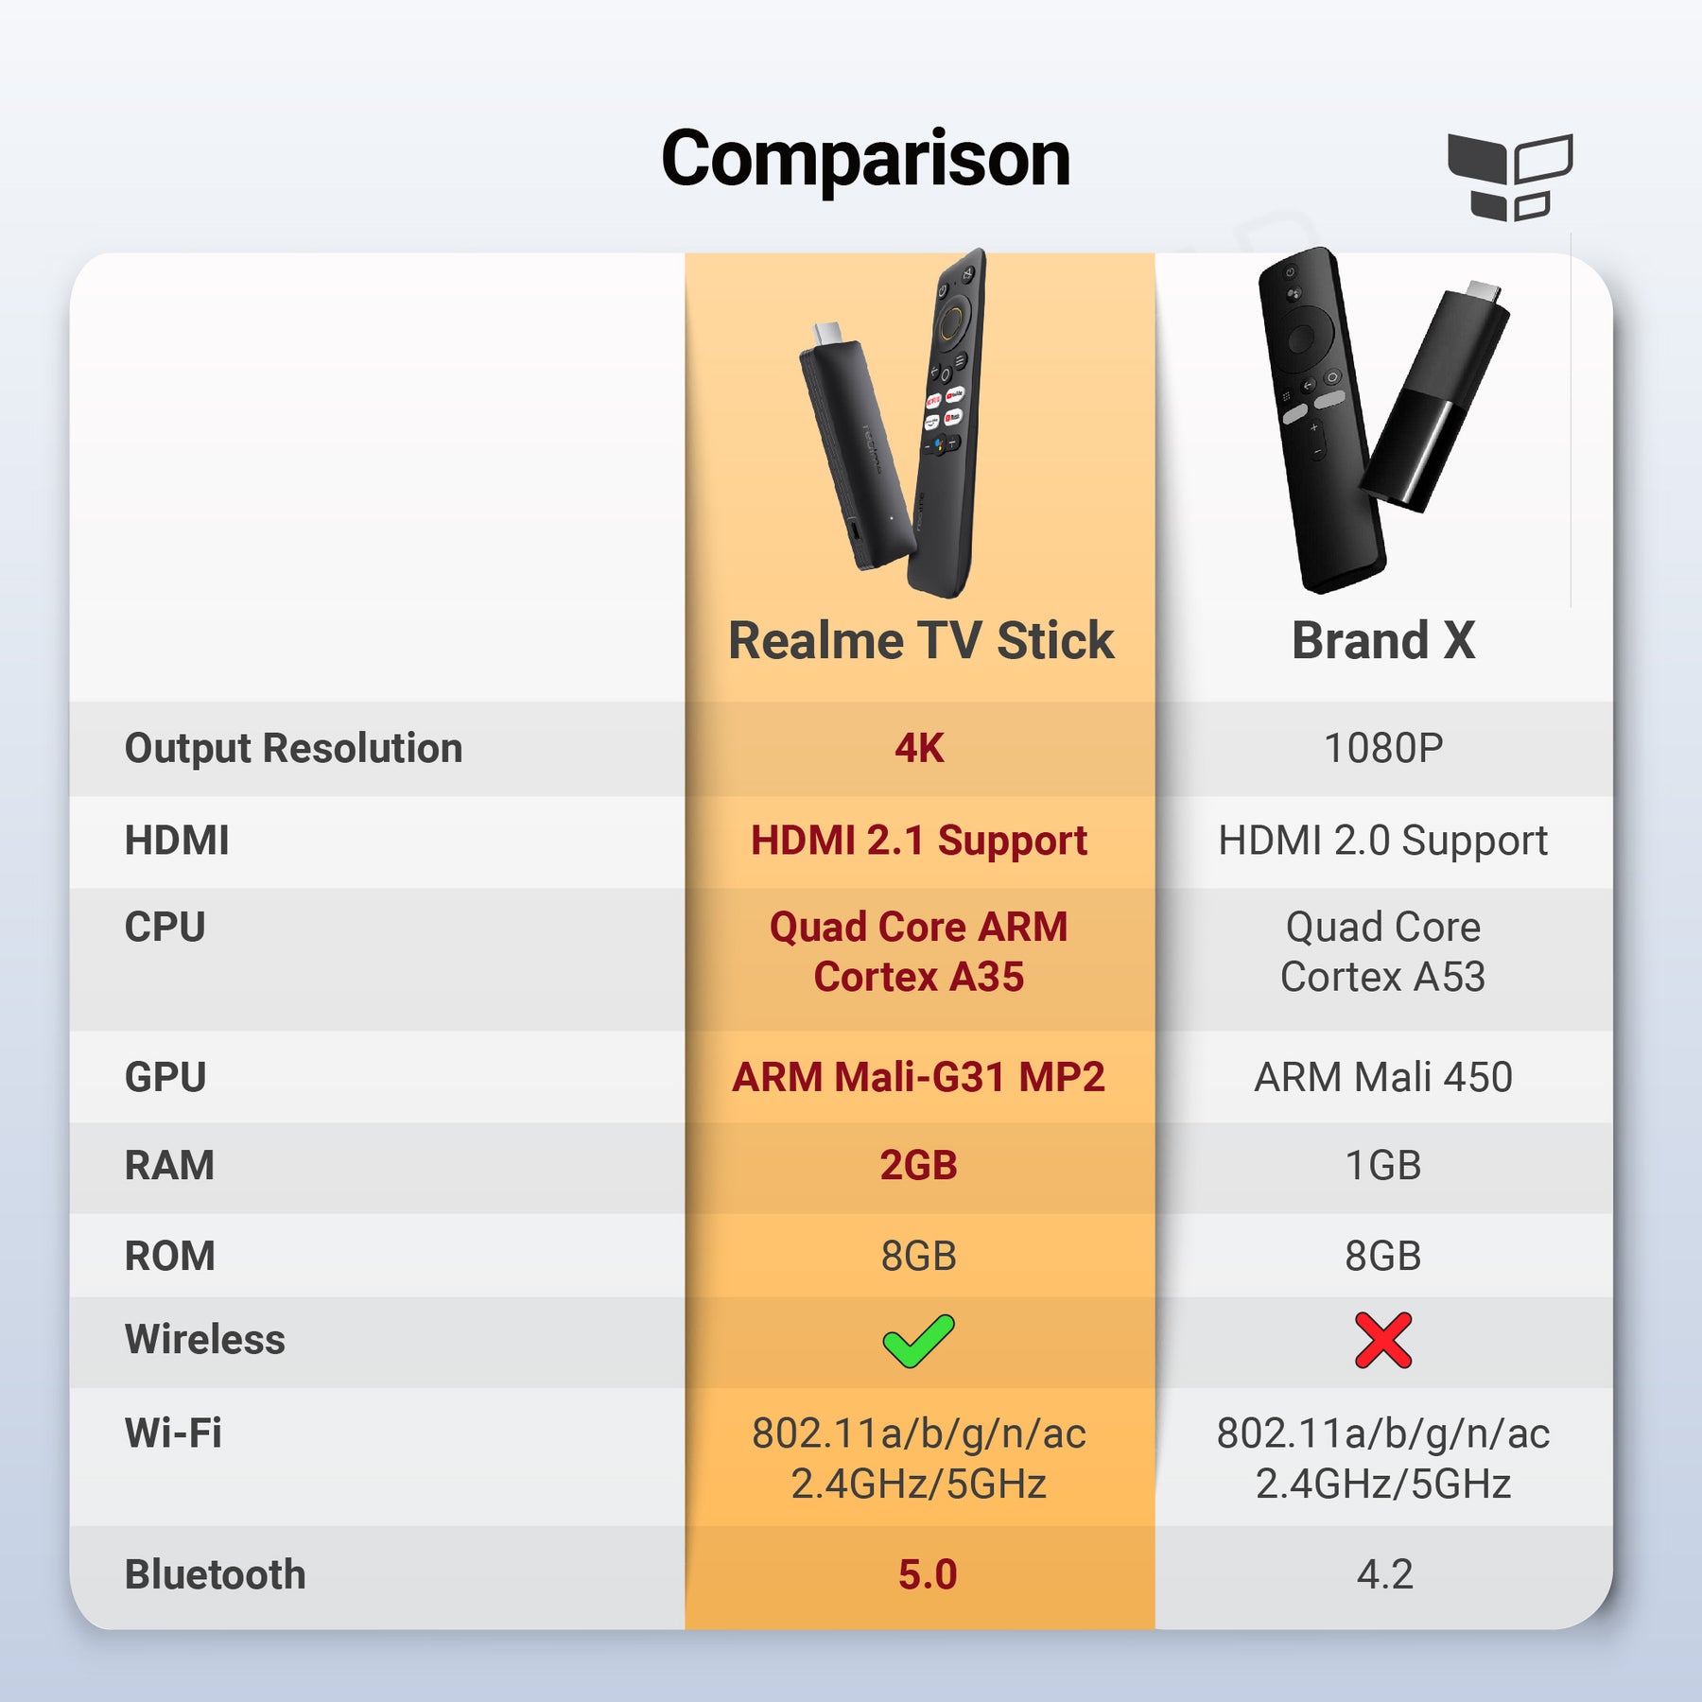The image size is (1702, 1702).
Task: Click the Quad Core Cortex A53 text
Action: tap(1382, 951)
